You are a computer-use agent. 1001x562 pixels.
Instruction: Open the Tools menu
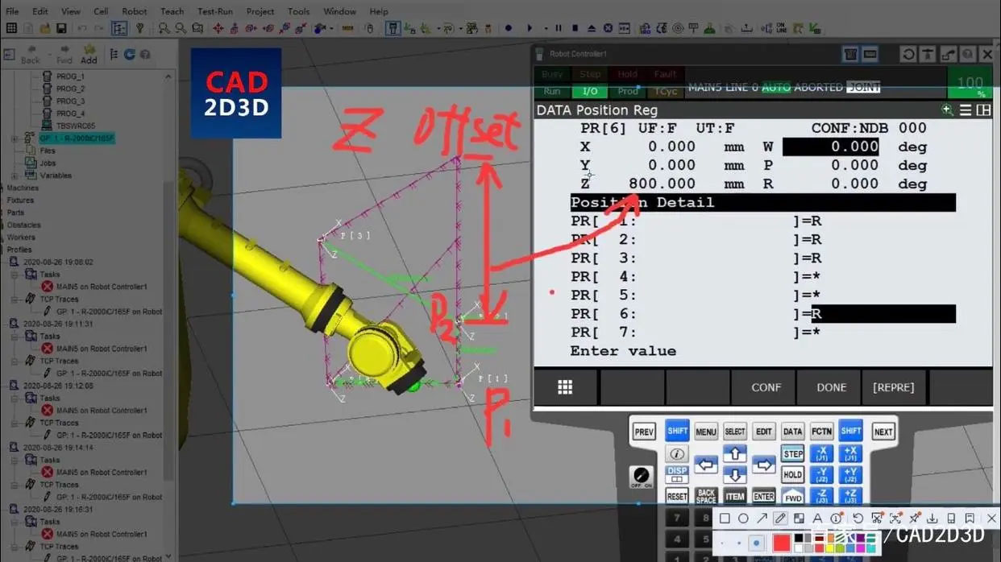click(298, 11)
